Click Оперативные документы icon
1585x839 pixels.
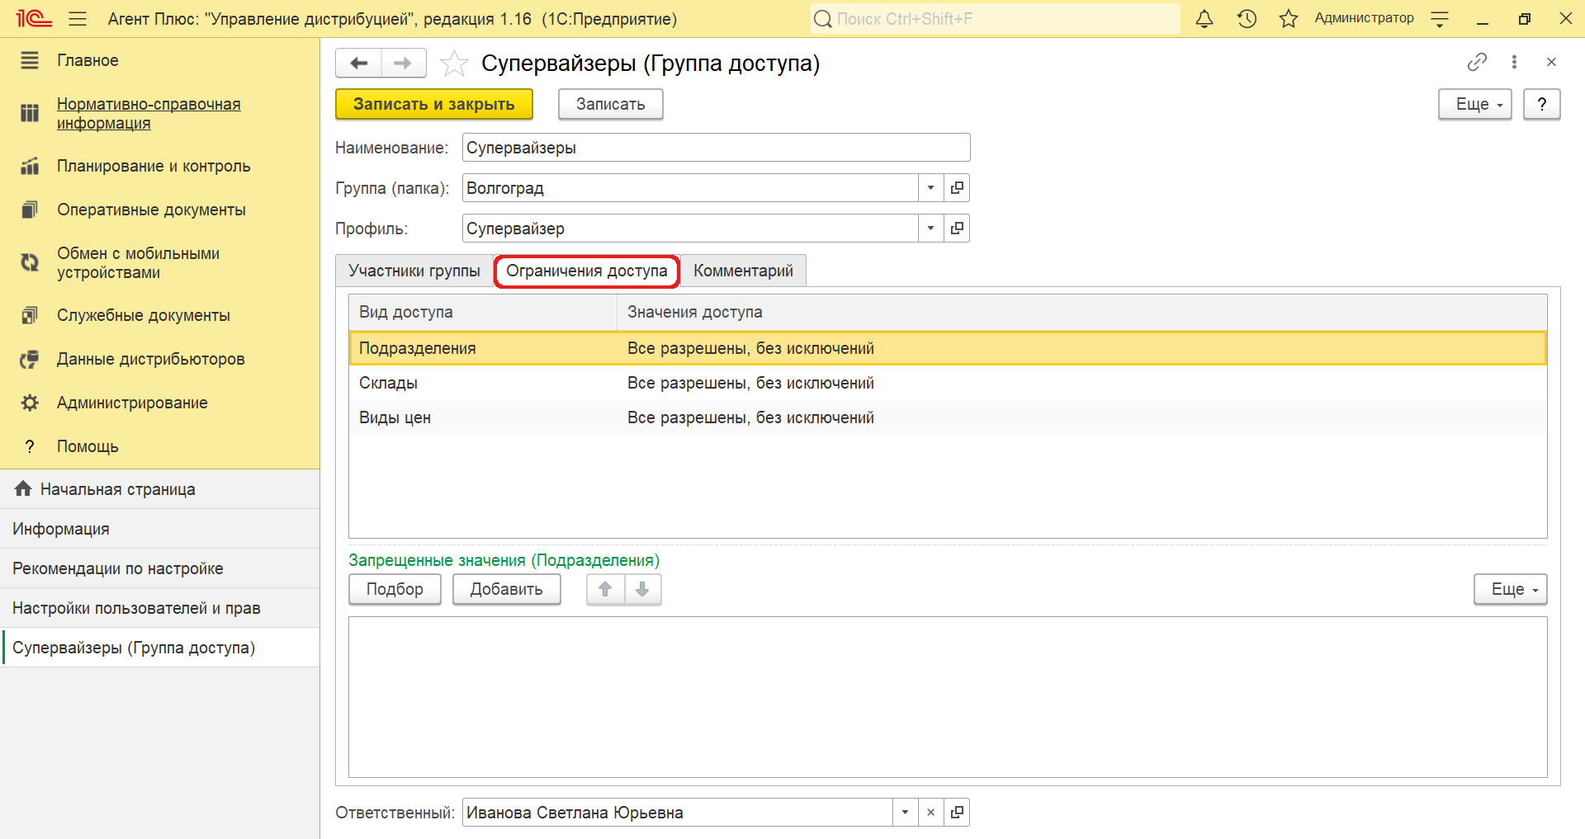tap(30, 210)
